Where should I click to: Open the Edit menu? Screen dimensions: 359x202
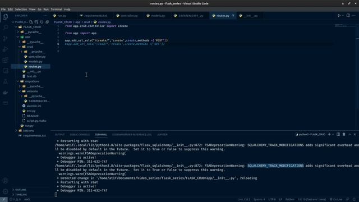10,10
